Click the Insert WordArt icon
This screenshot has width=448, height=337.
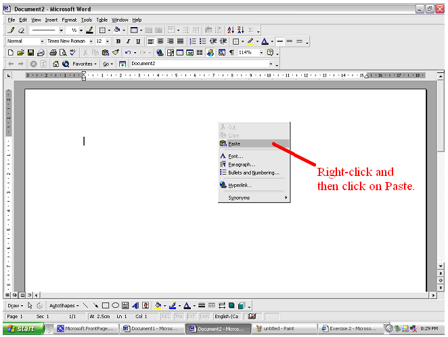(135, 306)
